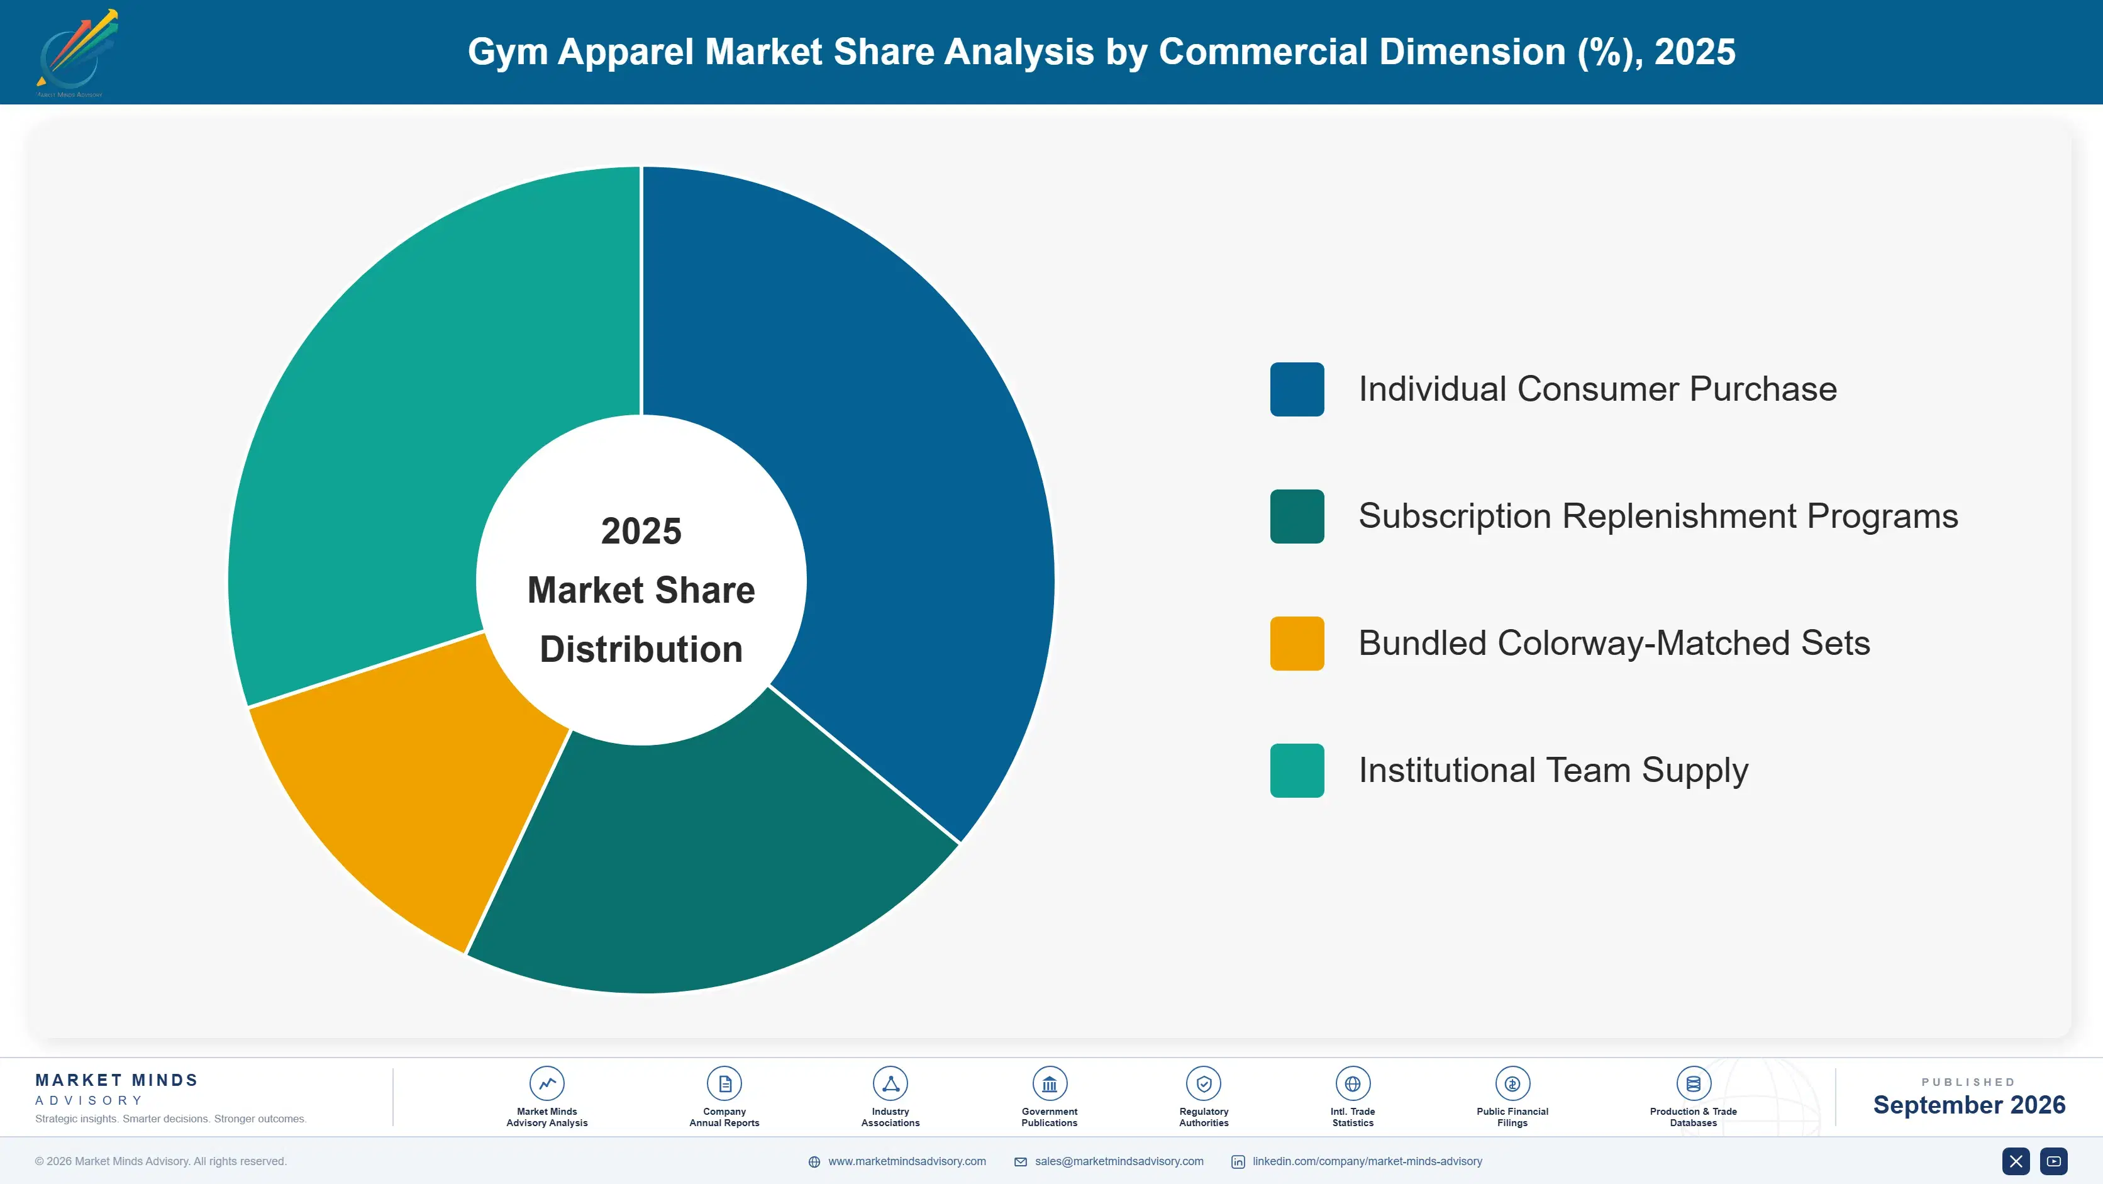Click the Company Annual Reports icon
The width and height of the screenshot is (2103, 1184).
pyautogui.click(x=724, y=1083)
